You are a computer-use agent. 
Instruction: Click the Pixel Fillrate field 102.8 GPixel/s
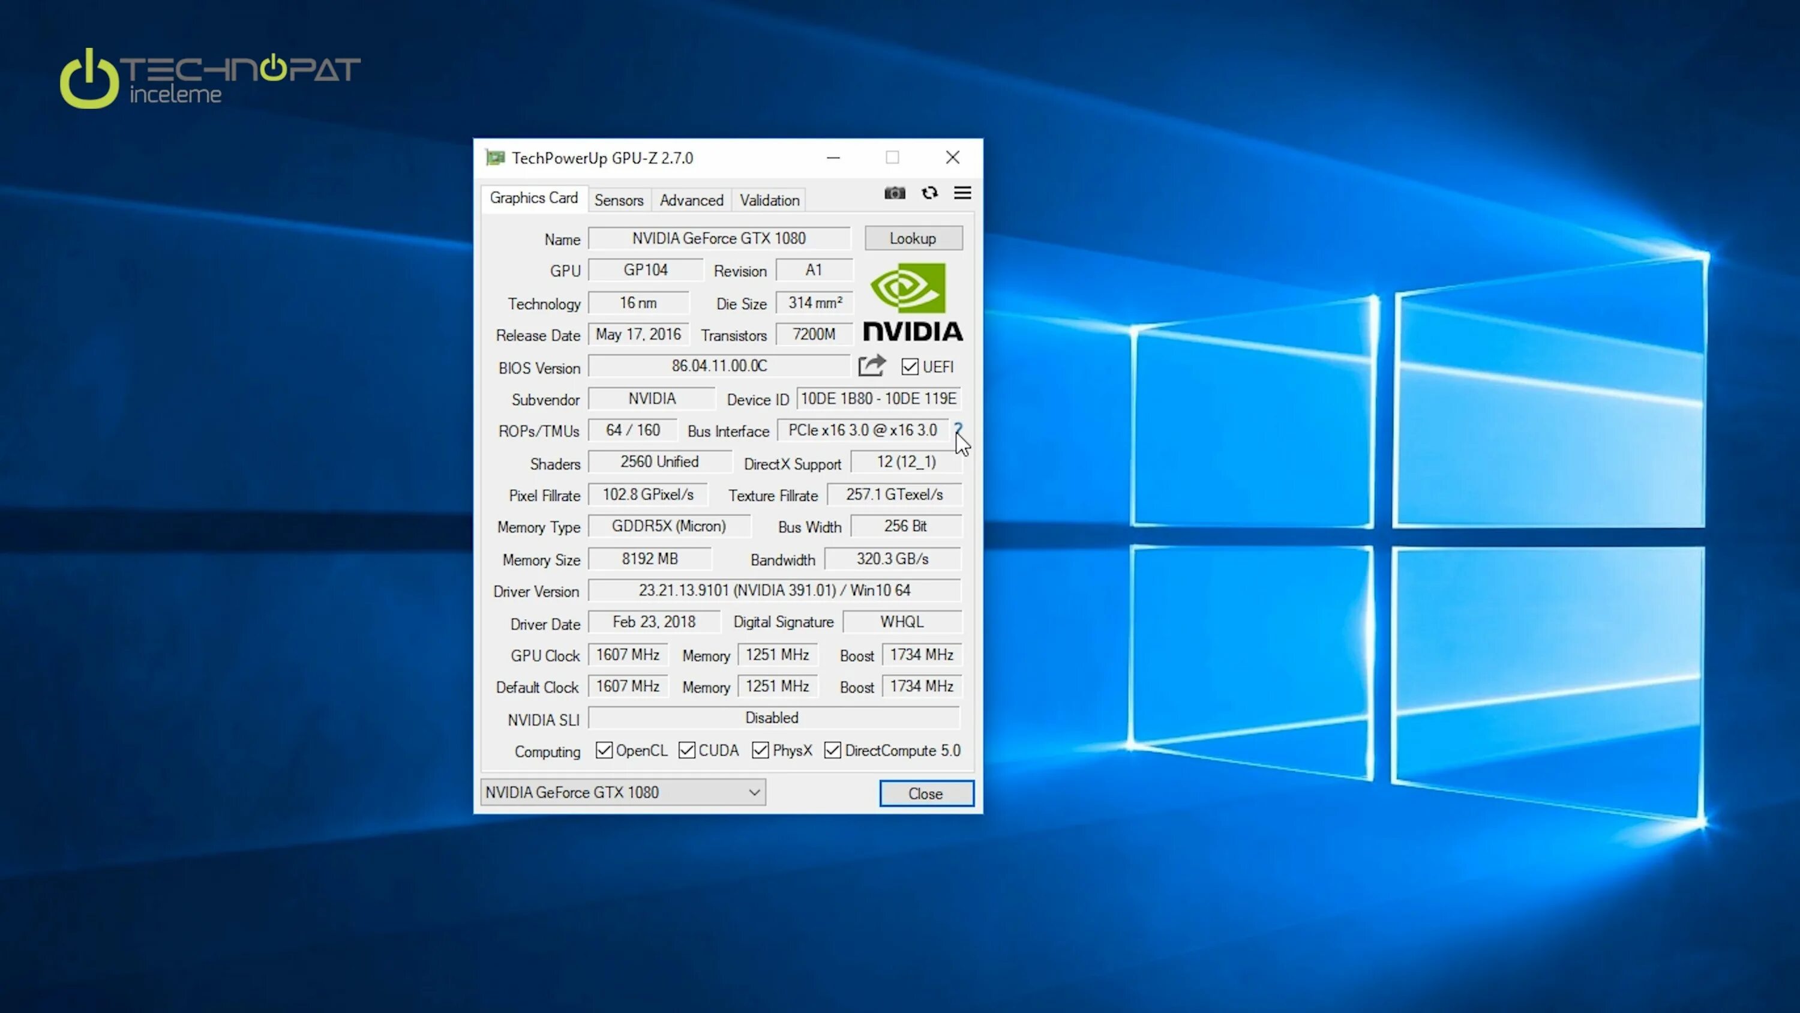(x=648, y=494)
